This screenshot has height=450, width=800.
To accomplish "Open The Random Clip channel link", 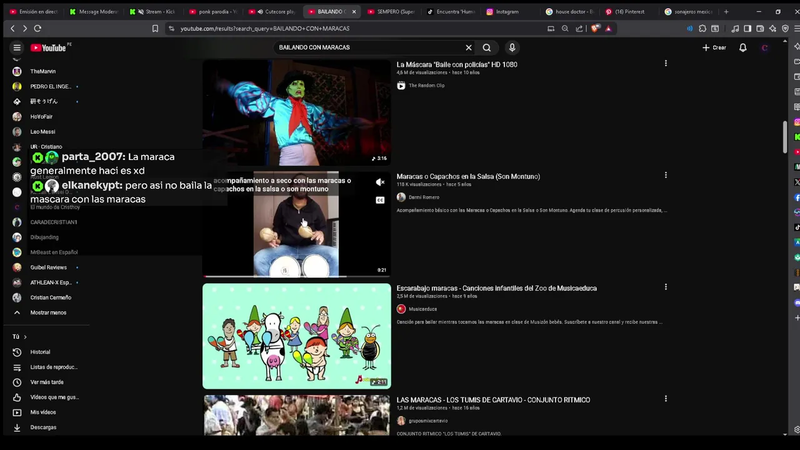I will pos(426,86).
